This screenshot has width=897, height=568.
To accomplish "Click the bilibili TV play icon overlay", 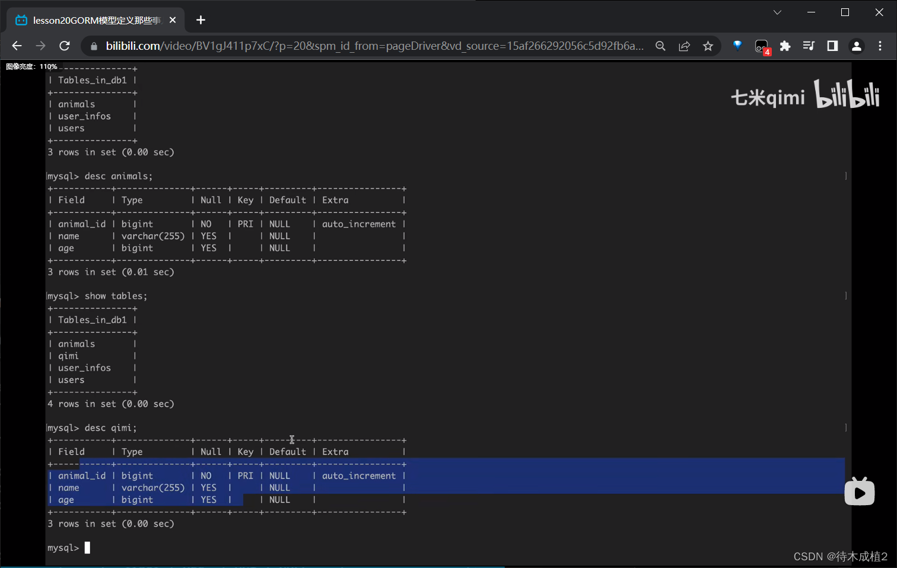I will 860,491.
